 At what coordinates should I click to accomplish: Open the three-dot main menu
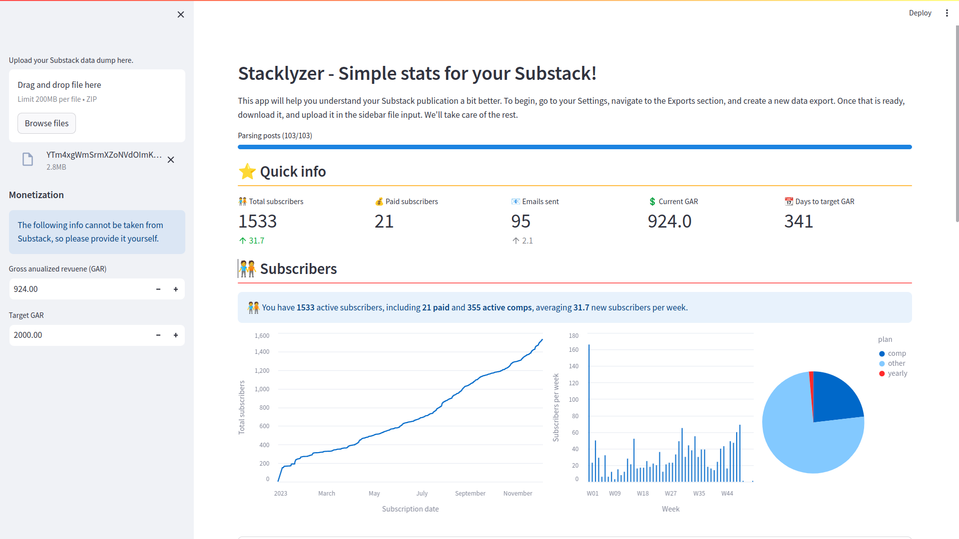point(947,13)
